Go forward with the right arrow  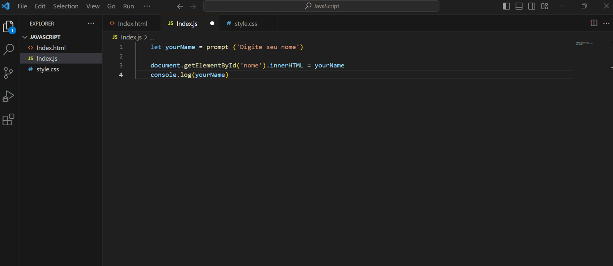point(193,6)
